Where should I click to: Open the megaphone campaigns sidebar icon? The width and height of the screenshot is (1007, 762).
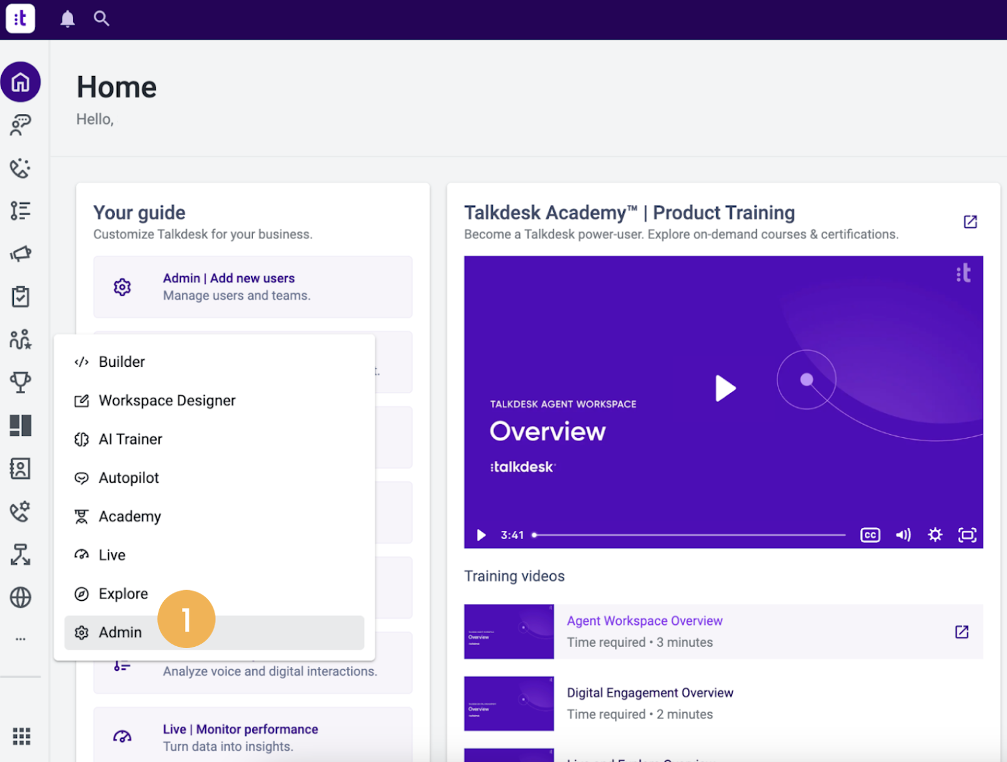[21, 254]
